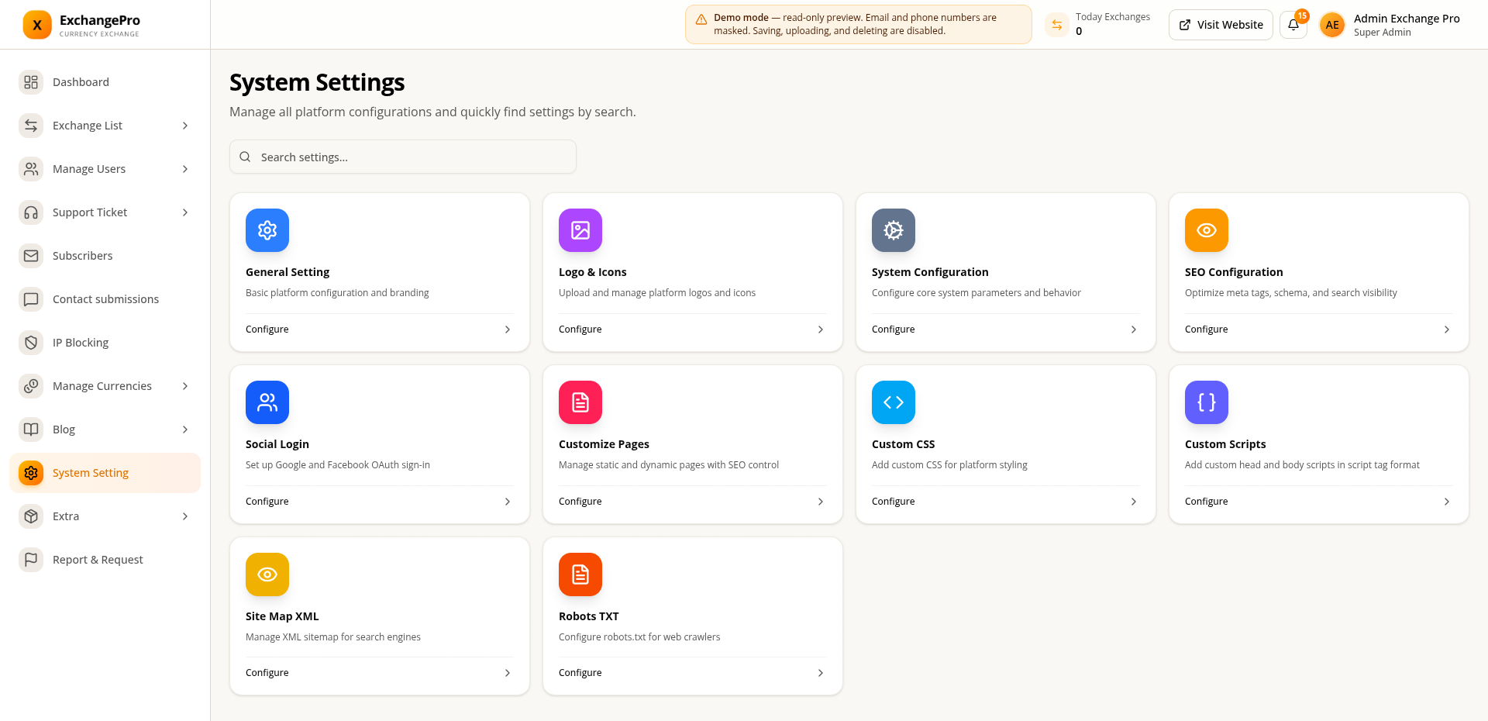The width and height of the screenshot is (1488, 721).
Task: Expand the Manage Users submenu chevron
Action: point(185,169)
